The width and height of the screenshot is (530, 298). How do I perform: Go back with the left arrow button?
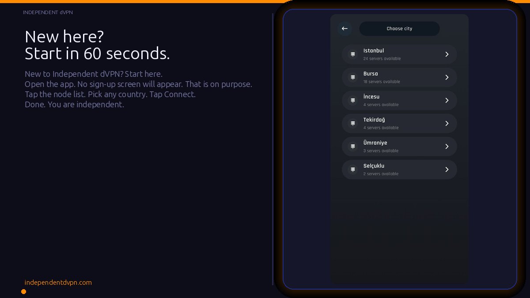344,29
